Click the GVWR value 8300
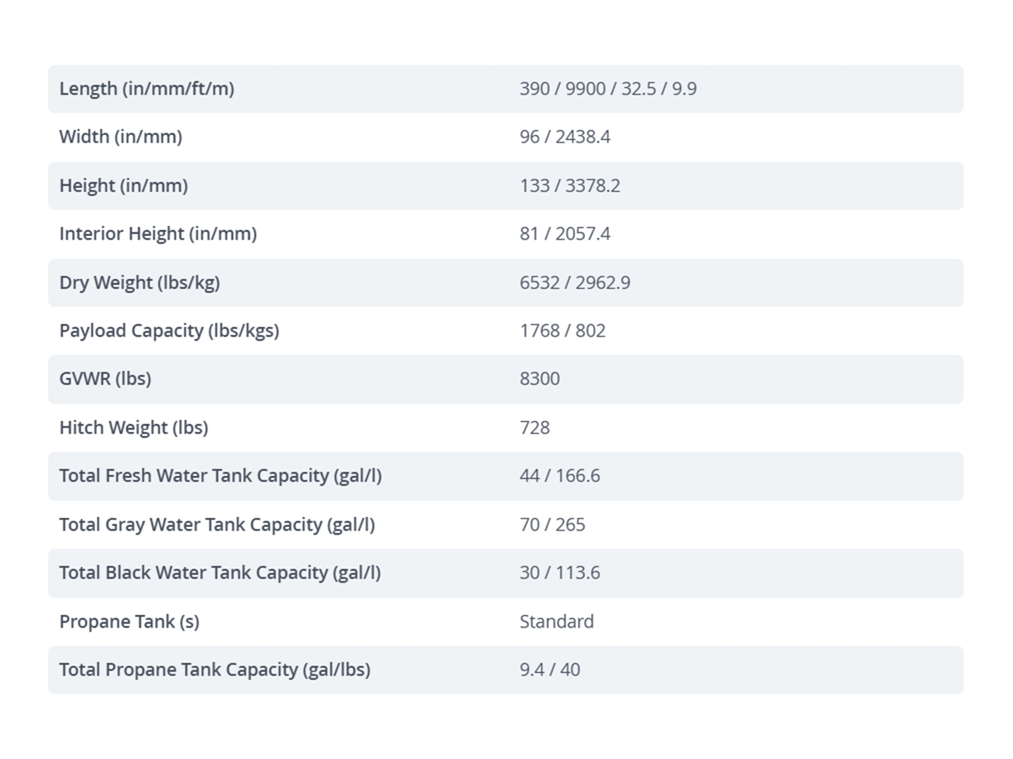 coord(539,379)
